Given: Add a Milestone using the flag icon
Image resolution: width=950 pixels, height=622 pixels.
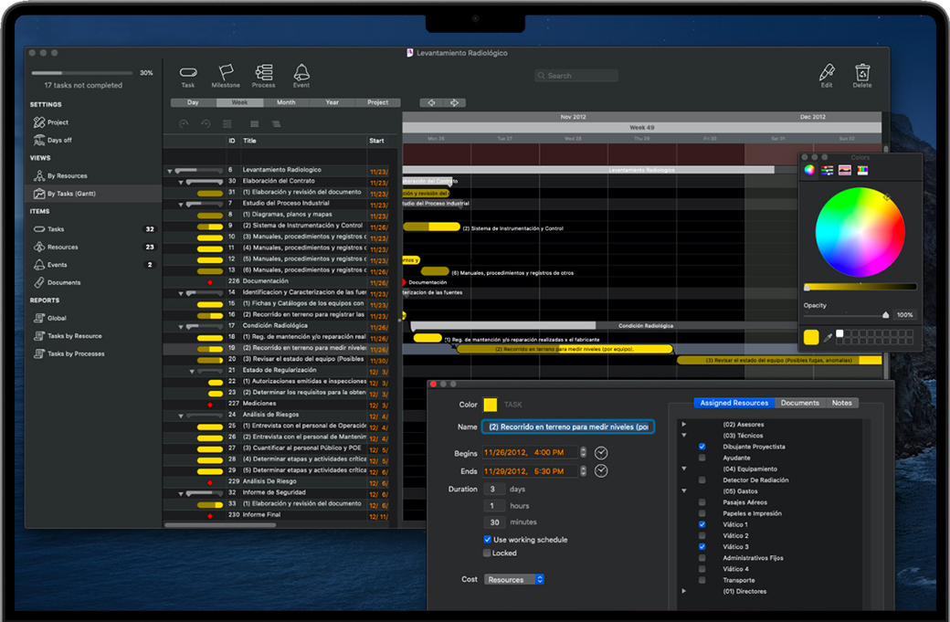Looking at the screenshot, I should [226, 73].
